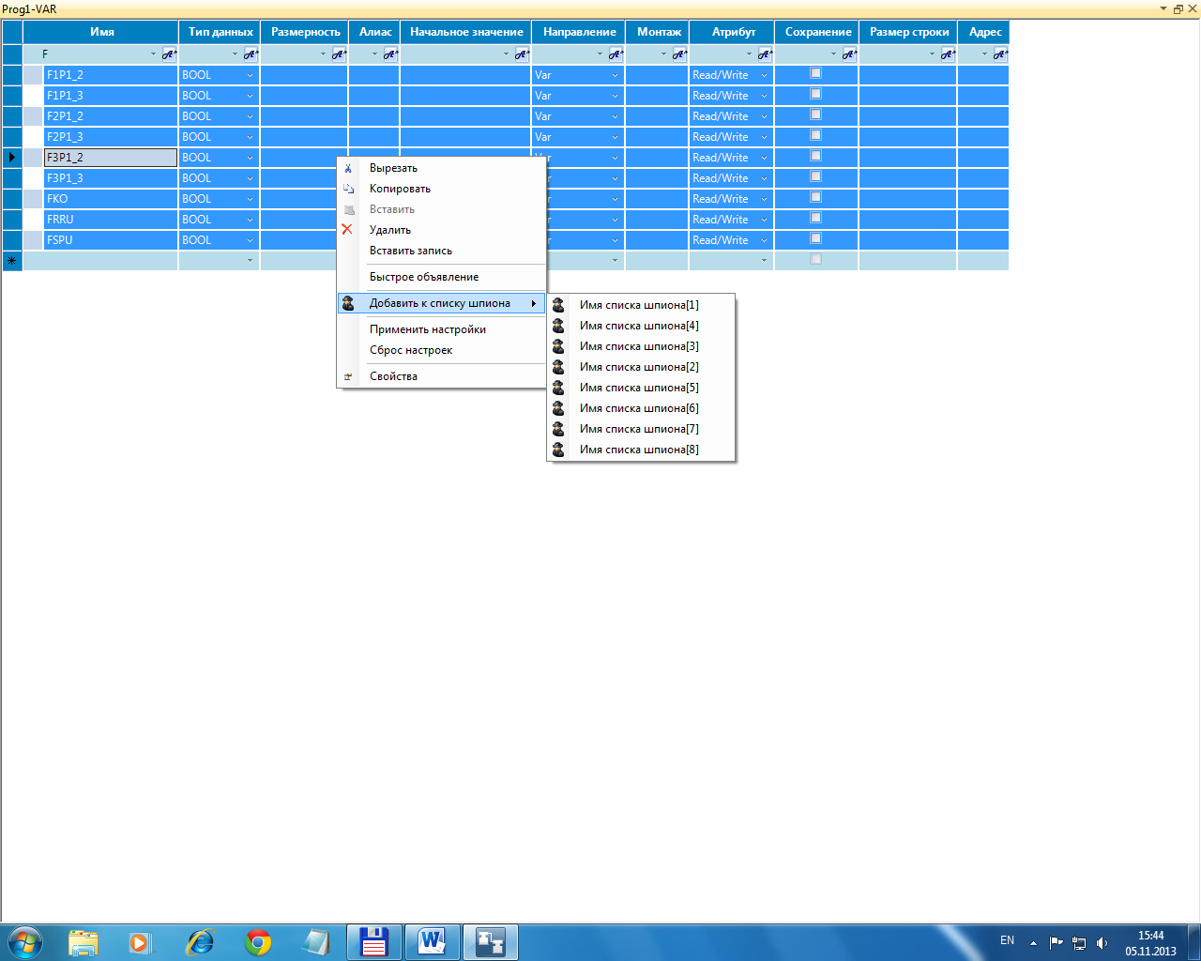Toggle Сохранение checkbox for F3P1_3
Viewport: 1201px width, 961px height.
[x=815, y=176]
